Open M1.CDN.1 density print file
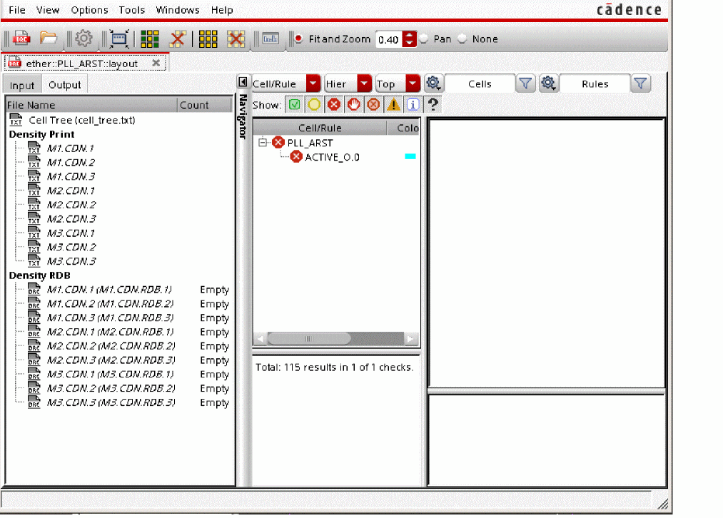Image resolution: width=723 pixels, height=518 pixels. (70, 148)
